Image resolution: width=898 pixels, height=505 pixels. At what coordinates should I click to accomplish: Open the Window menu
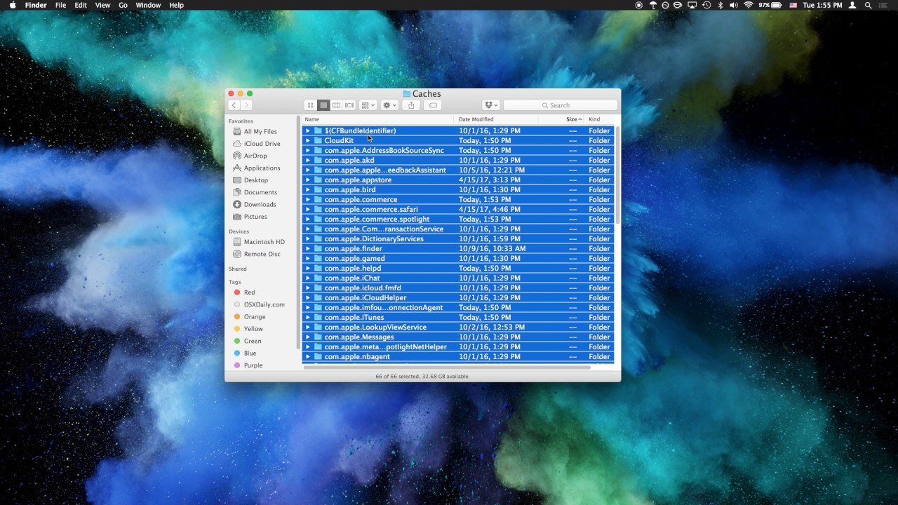coord(148,5)
